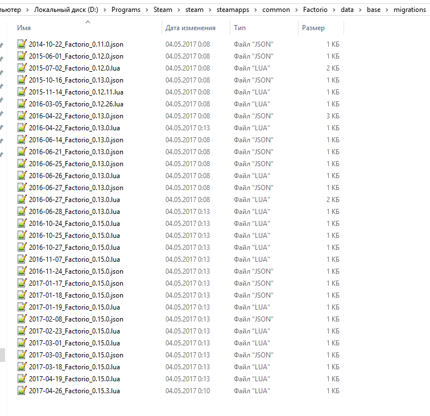The image size is (430, 416).
Task: Click icon of 2016-04-22_Factorio_0.13.0.lua file
Action: pos(22,127)
